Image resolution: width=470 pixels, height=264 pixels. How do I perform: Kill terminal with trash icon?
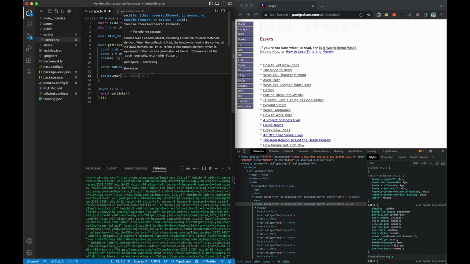pos(210,168)
